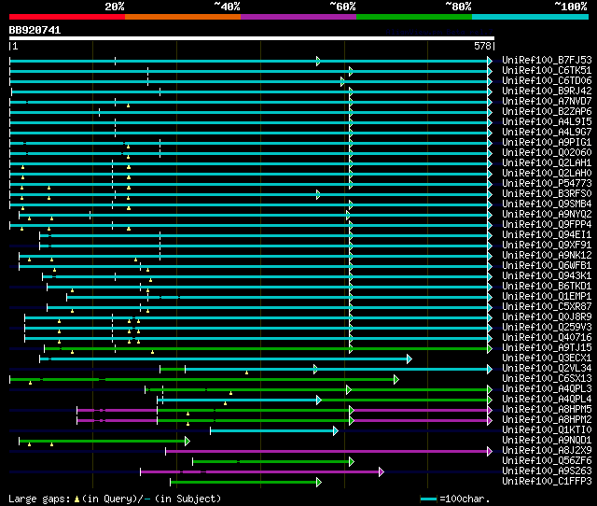Click on UniRef100_A7NVD7
Screen dimensions: 597x506
(547, 102)
